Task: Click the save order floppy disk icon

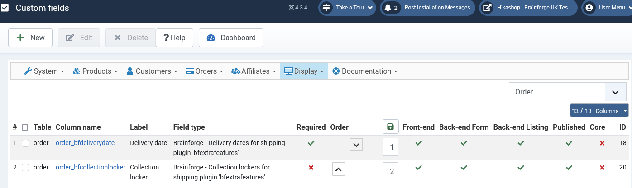Action: point(390,127)
